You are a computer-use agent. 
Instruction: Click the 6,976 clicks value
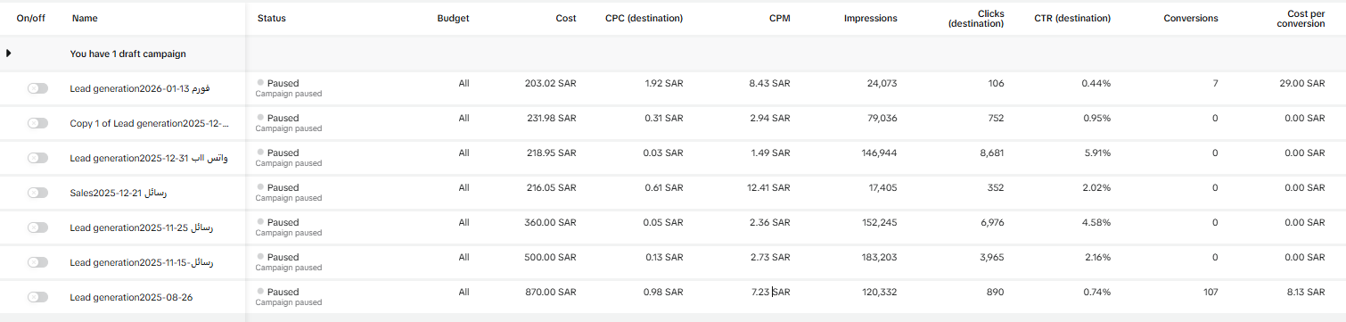[x=991, y=222]
